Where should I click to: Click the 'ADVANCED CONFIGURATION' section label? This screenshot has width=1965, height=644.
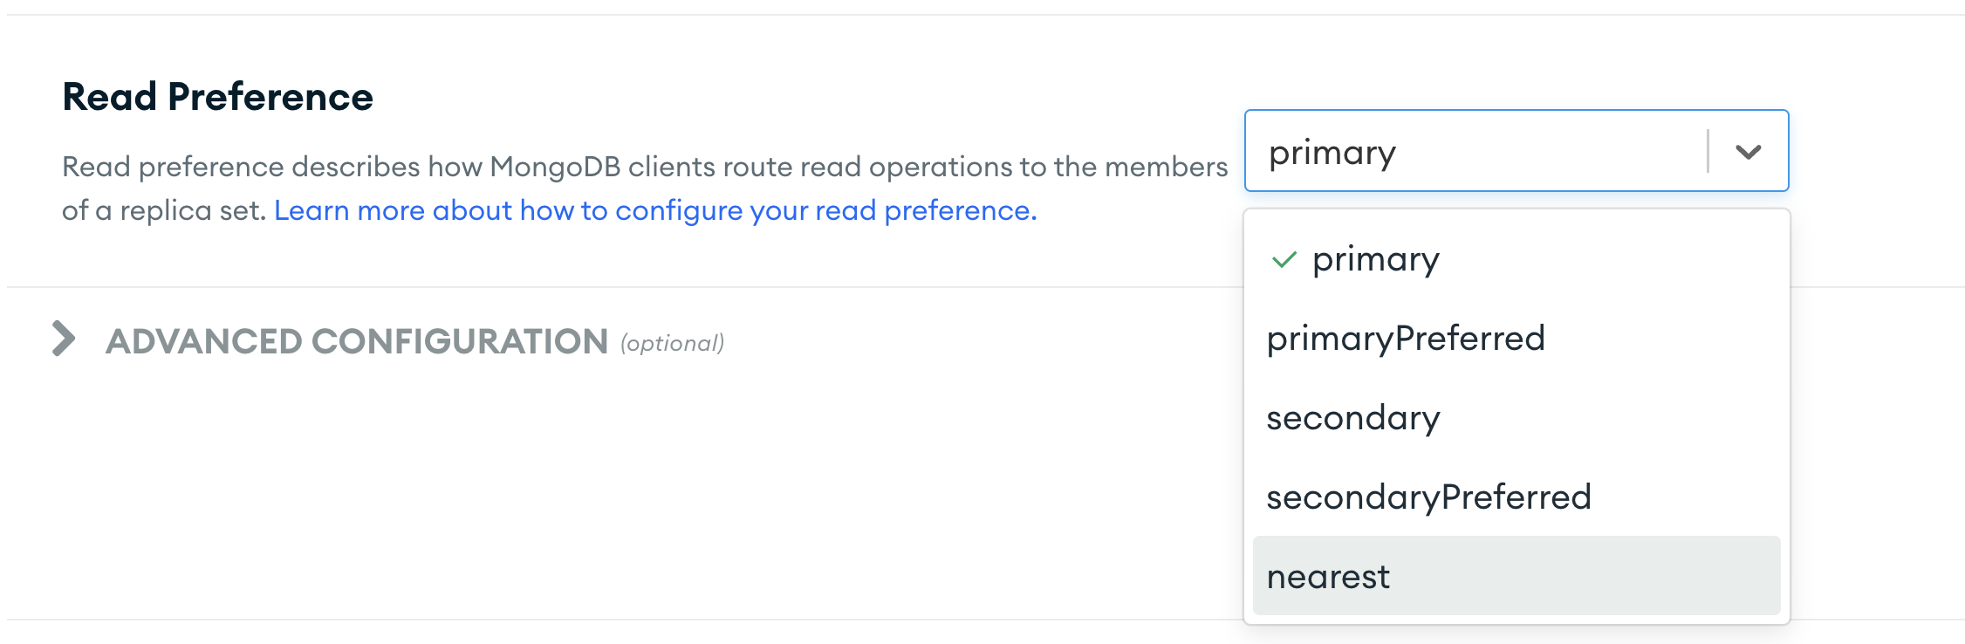point(357,341)
